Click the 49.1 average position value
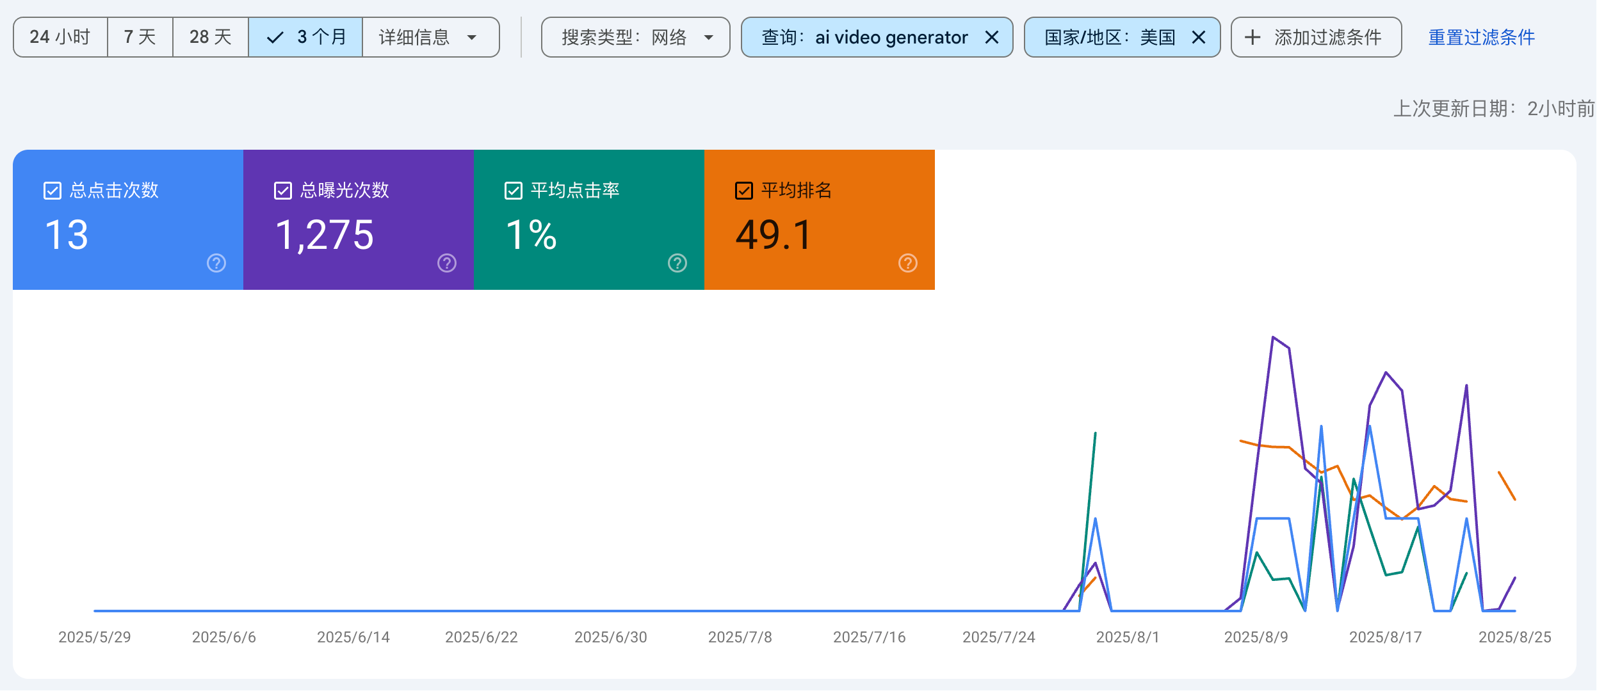 tap(774, 235)
